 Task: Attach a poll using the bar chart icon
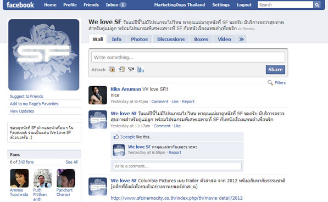[x=141, y=69]
